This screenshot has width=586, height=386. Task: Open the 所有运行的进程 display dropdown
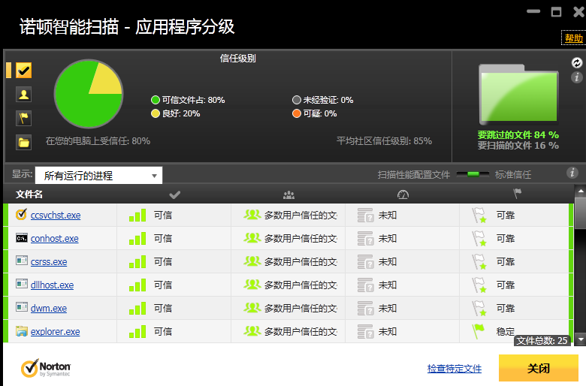(98, 175)
